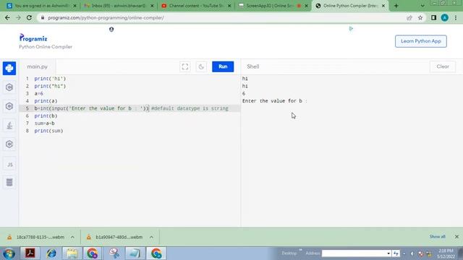This screenshot has width=463, height=260.
Task: Open the 18ca7788 webm downloaded file
Action: pyautogui.click(x=37, y=237)
